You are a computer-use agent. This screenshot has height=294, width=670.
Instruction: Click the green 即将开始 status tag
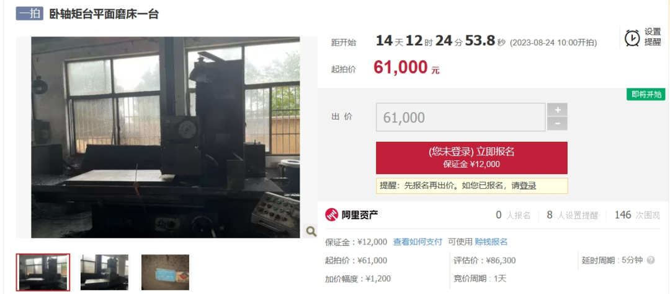pos(646,95)
